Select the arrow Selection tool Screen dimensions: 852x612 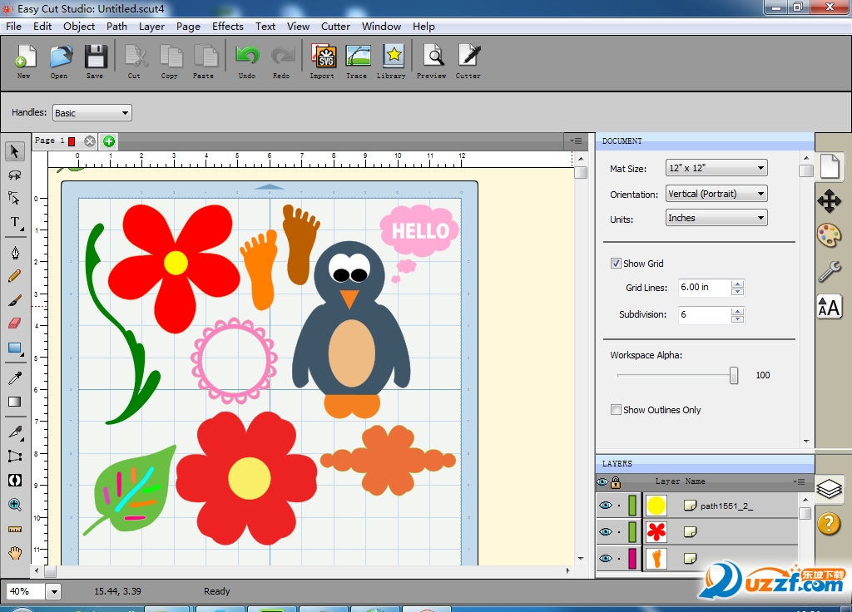15,151
